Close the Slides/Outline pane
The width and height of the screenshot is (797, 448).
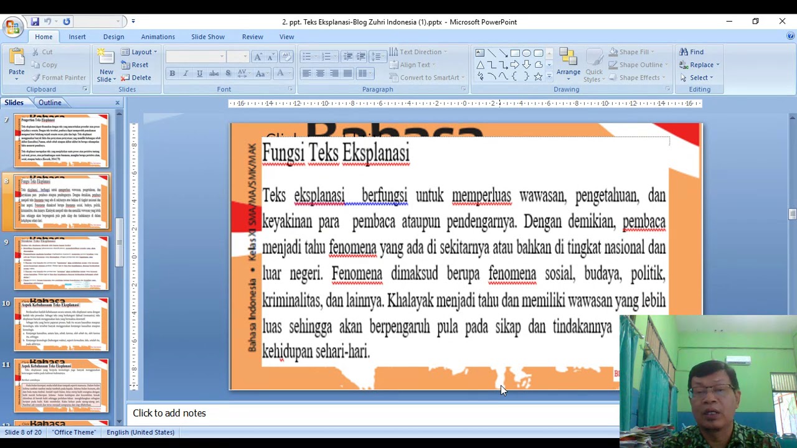click(117, 103)
